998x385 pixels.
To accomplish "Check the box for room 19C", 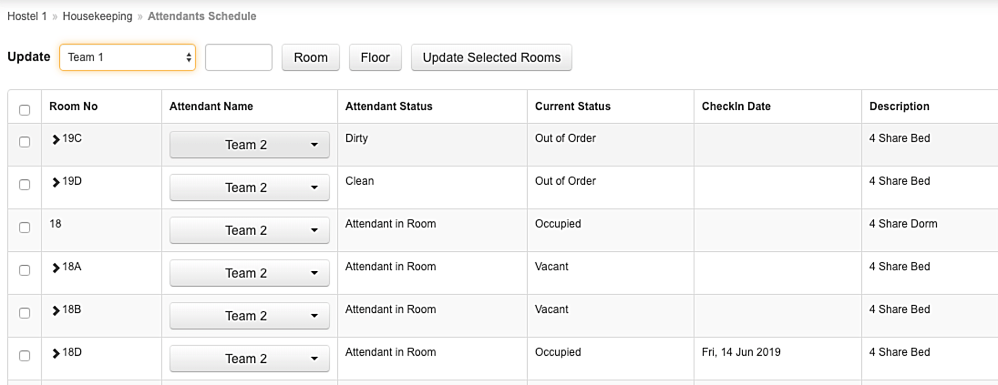I will tap(25, 142).
